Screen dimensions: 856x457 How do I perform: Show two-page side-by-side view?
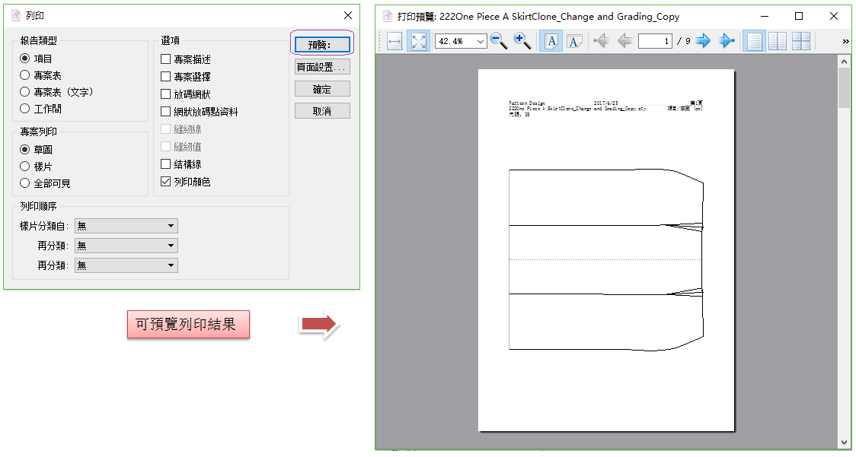coord(778,41)
